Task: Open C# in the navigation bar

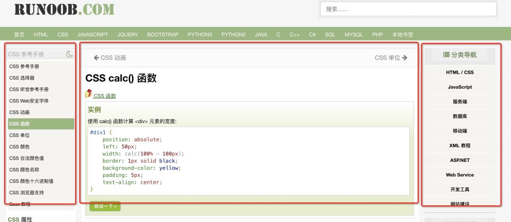Action: (x=312, y=35)
